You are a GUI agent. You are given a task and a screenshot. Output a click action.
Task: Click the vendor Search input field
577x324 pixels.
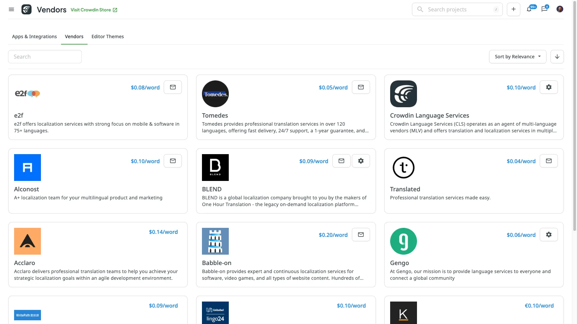(45, 57)
